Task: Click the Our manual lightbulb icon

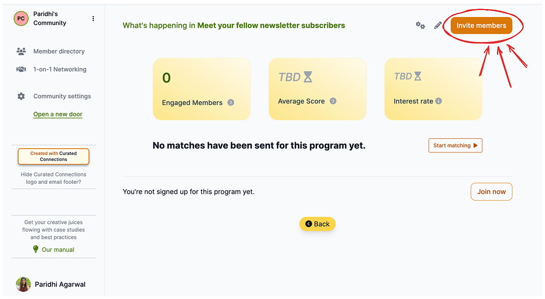Action: 36,249
